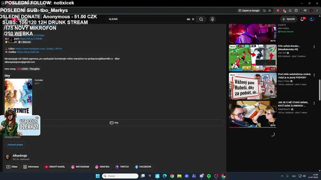Open the branikTV video thumbnail at top
The width and height of the screenshot is (321, 180).
pyautogui.click(x=253, y=33)
